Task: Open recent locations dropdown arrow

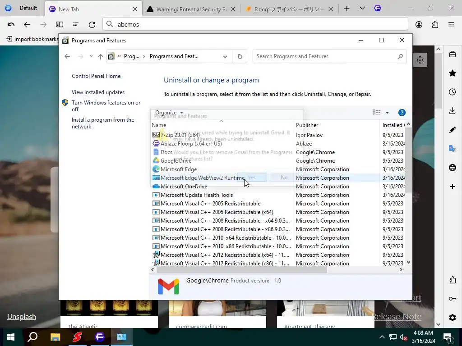Action: tap(91, 56)
